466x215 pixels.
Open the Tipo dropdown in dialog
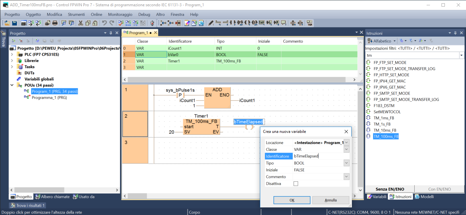pos(347,163)
